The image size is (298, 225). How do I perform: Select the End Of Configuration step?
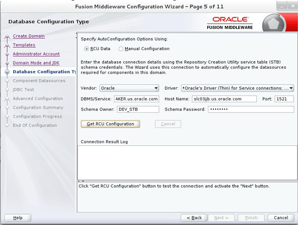point(35,125)
